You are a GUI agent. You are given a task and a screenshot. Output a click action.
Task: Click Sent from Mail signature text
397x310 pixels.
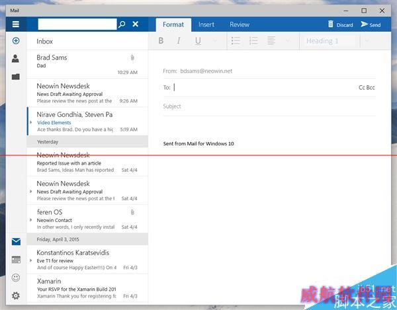tap(198, 143)
